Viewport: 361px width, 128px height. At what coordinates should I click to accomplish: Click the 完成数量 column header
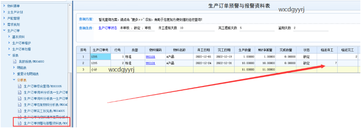286,50
